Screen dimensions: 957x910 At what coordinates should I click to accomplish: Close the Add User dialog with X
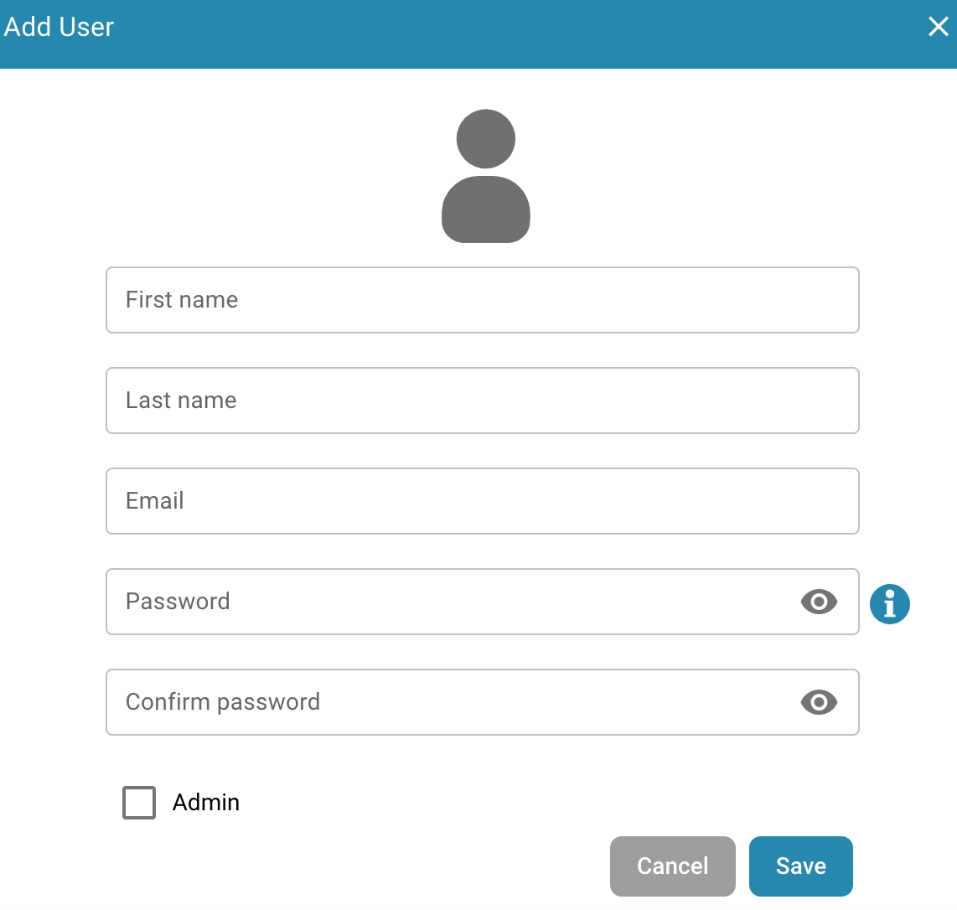click(938, 26)
